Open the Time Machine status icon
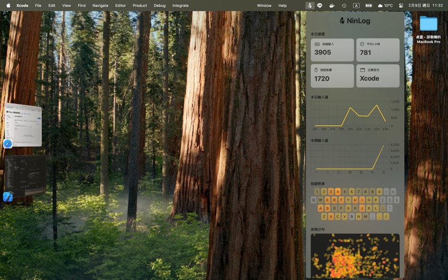The height and width of the screenshot is (280, 448). (x=344, y=6)
